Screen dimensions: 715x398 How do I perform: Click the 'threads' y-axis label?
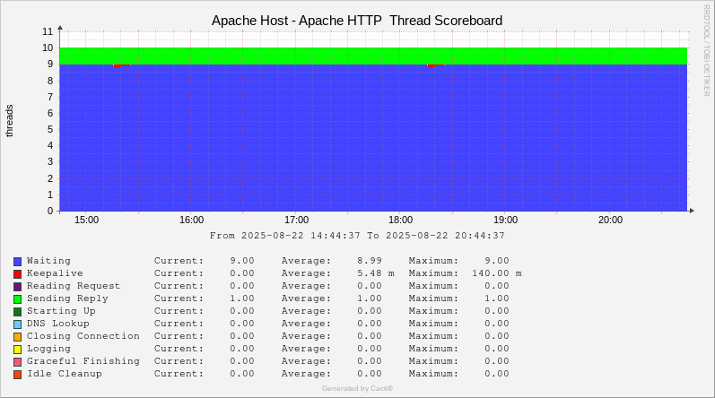point(10,121)
